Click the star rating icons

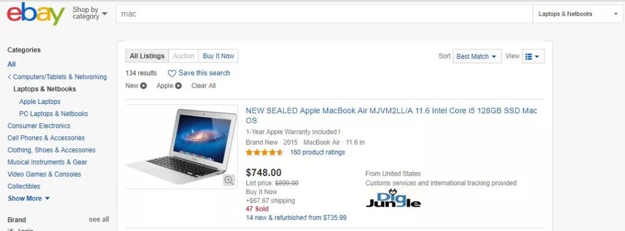click(264, 152)
